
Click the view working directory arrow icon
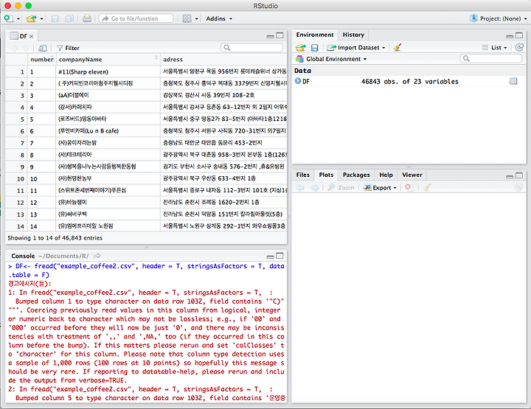[97, 256]
